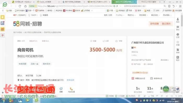The image size is (183, 103).
Task: Expand the 个人中心 dropdown
Action: [120, 15]
